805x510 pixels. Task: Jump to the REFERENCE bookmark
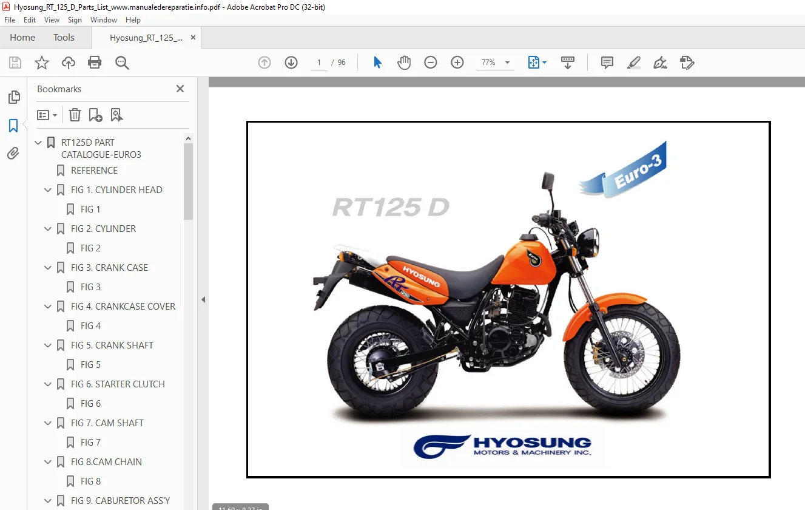tap(94, 171)
